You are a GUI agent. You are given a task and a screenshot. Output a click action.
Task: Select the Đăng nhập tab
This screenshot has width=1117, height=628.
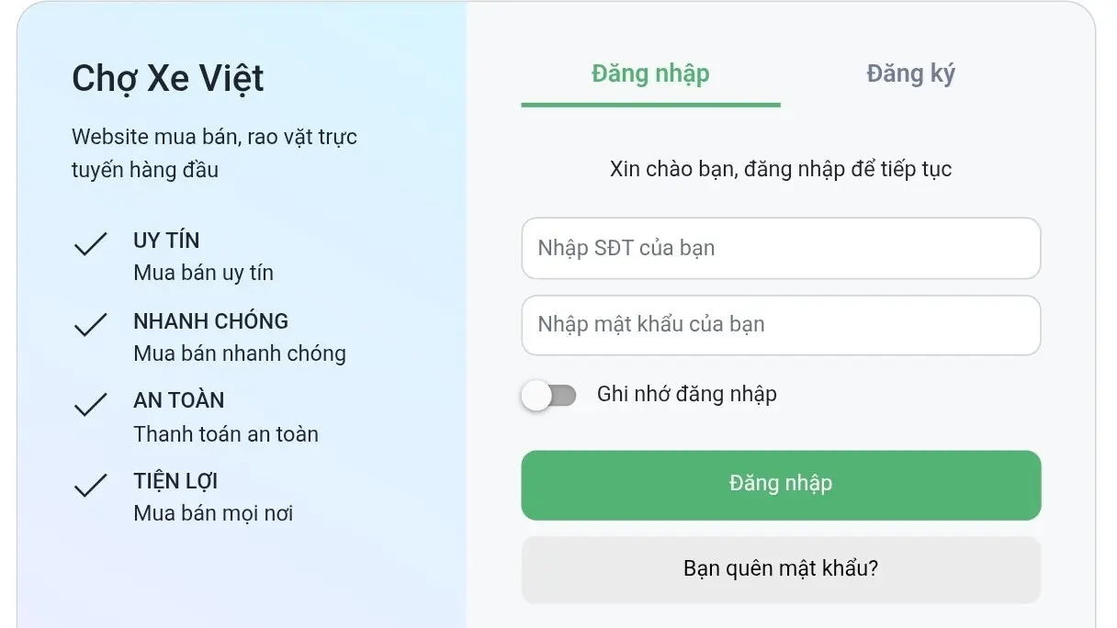649,73
